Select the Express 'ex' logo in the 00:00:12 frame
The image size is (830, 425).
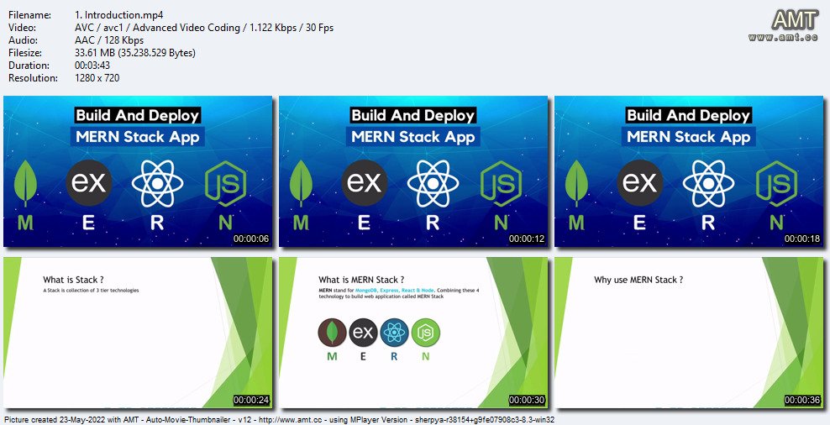point(365,182)
